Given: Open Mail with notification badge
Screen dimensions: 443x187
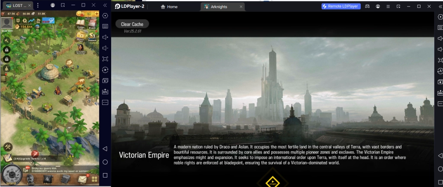Looking at the screenshot, I should point(83,179).
